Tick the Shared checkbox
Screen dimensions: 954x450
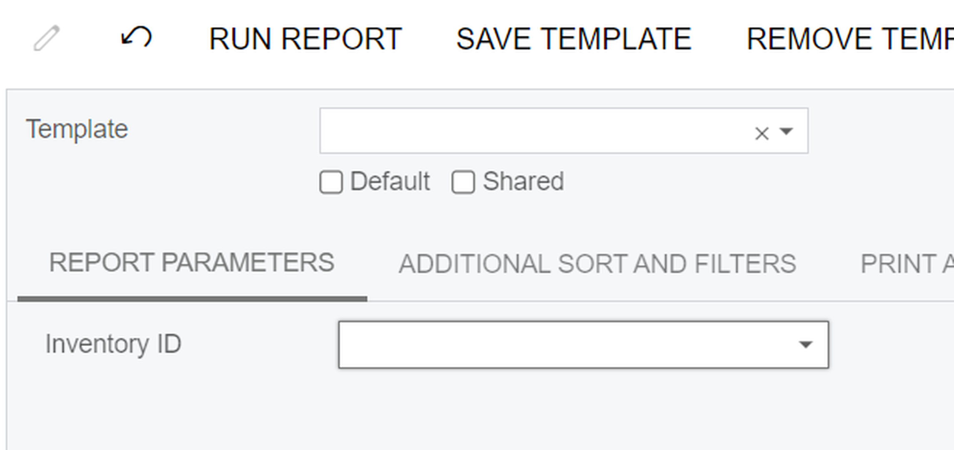463,182
